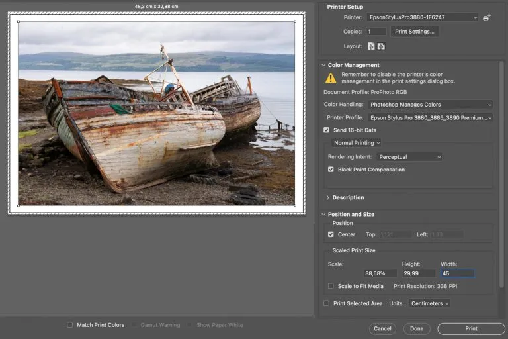The width and height of the screenshot is (508, 339).
Task: Click the Cancel button
Action: click(382, 328)
